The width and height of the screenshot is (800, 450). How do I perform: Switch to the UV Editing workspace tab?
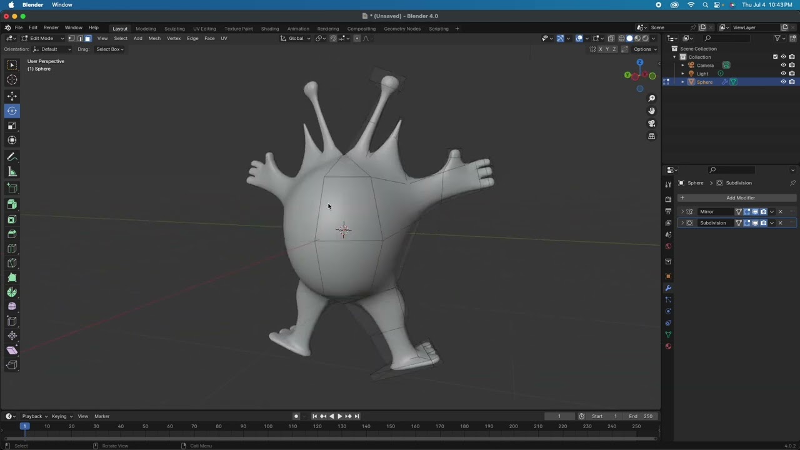point(204,29)
